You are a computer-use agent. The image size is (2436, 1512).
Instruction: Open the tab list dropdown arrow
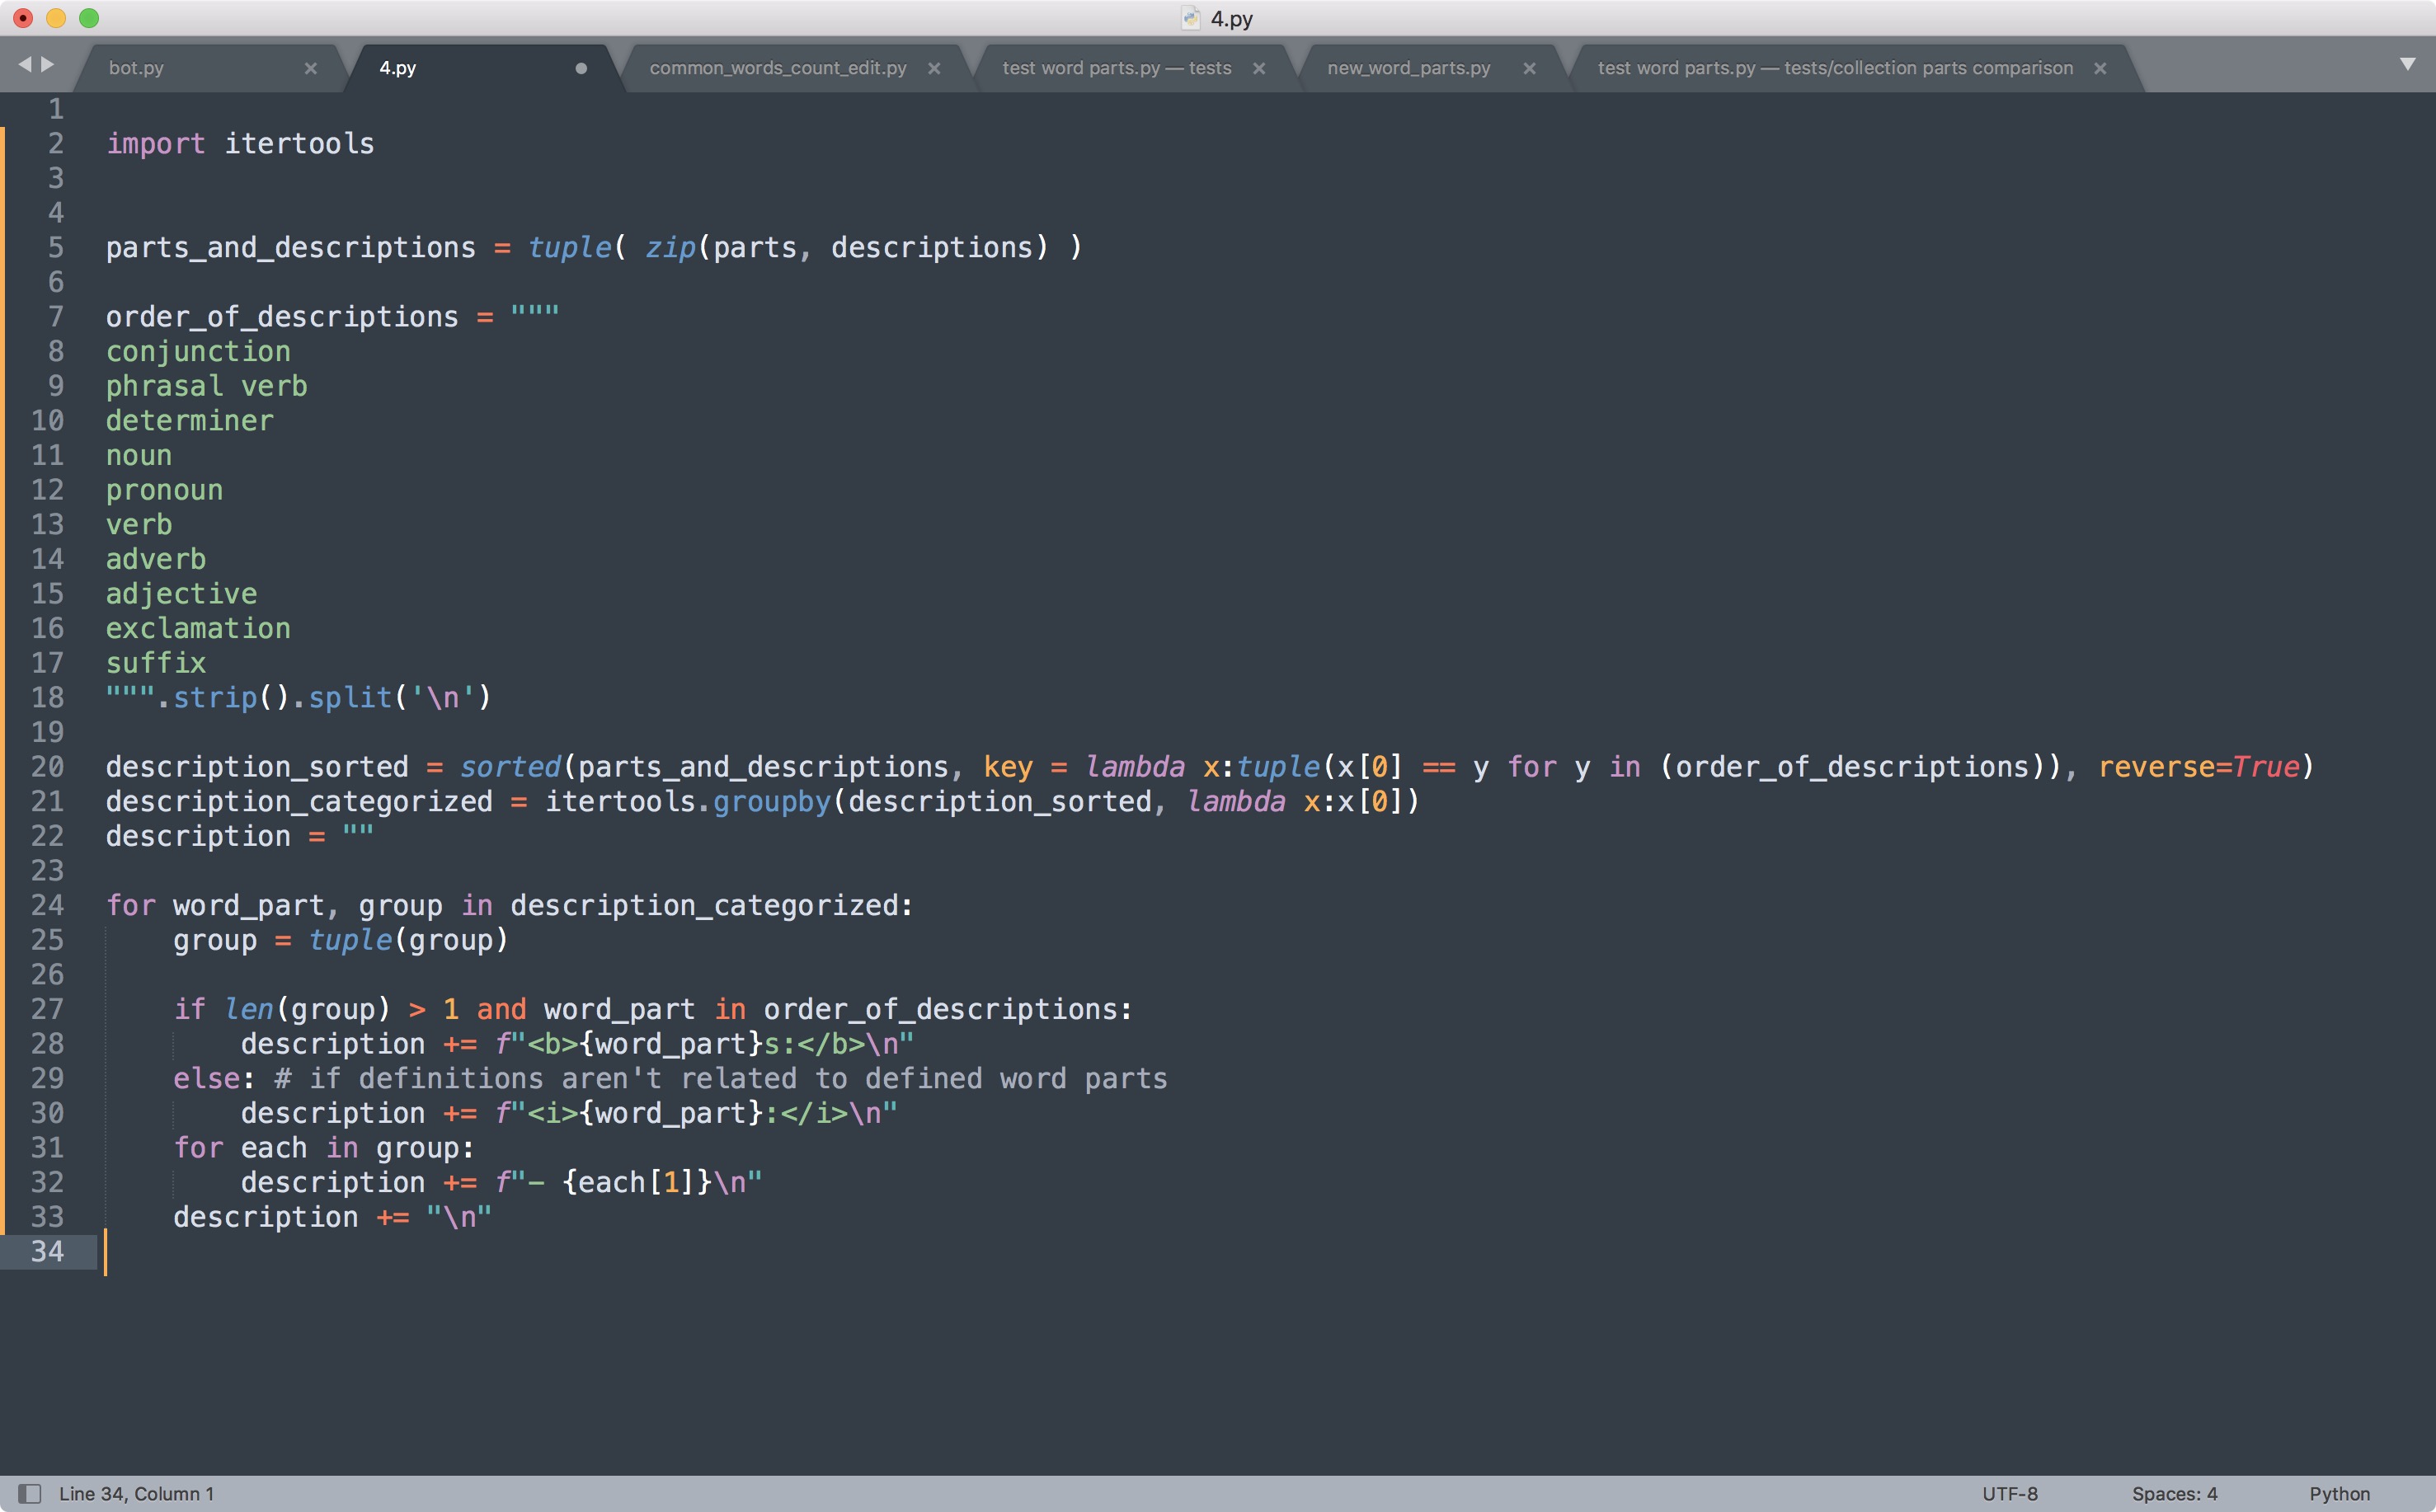coord(2407,65)
